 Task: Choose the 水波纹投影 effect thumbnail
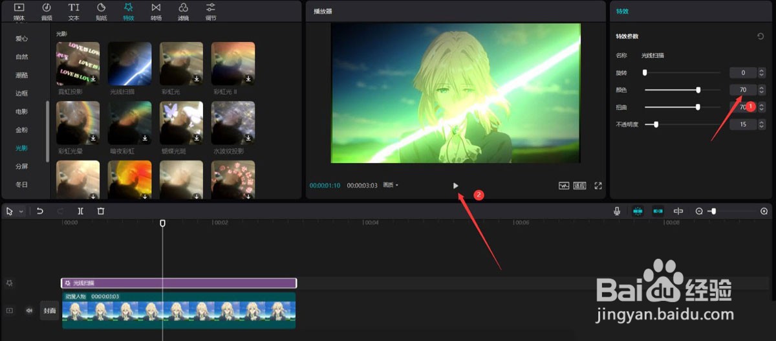click(233, 123)
